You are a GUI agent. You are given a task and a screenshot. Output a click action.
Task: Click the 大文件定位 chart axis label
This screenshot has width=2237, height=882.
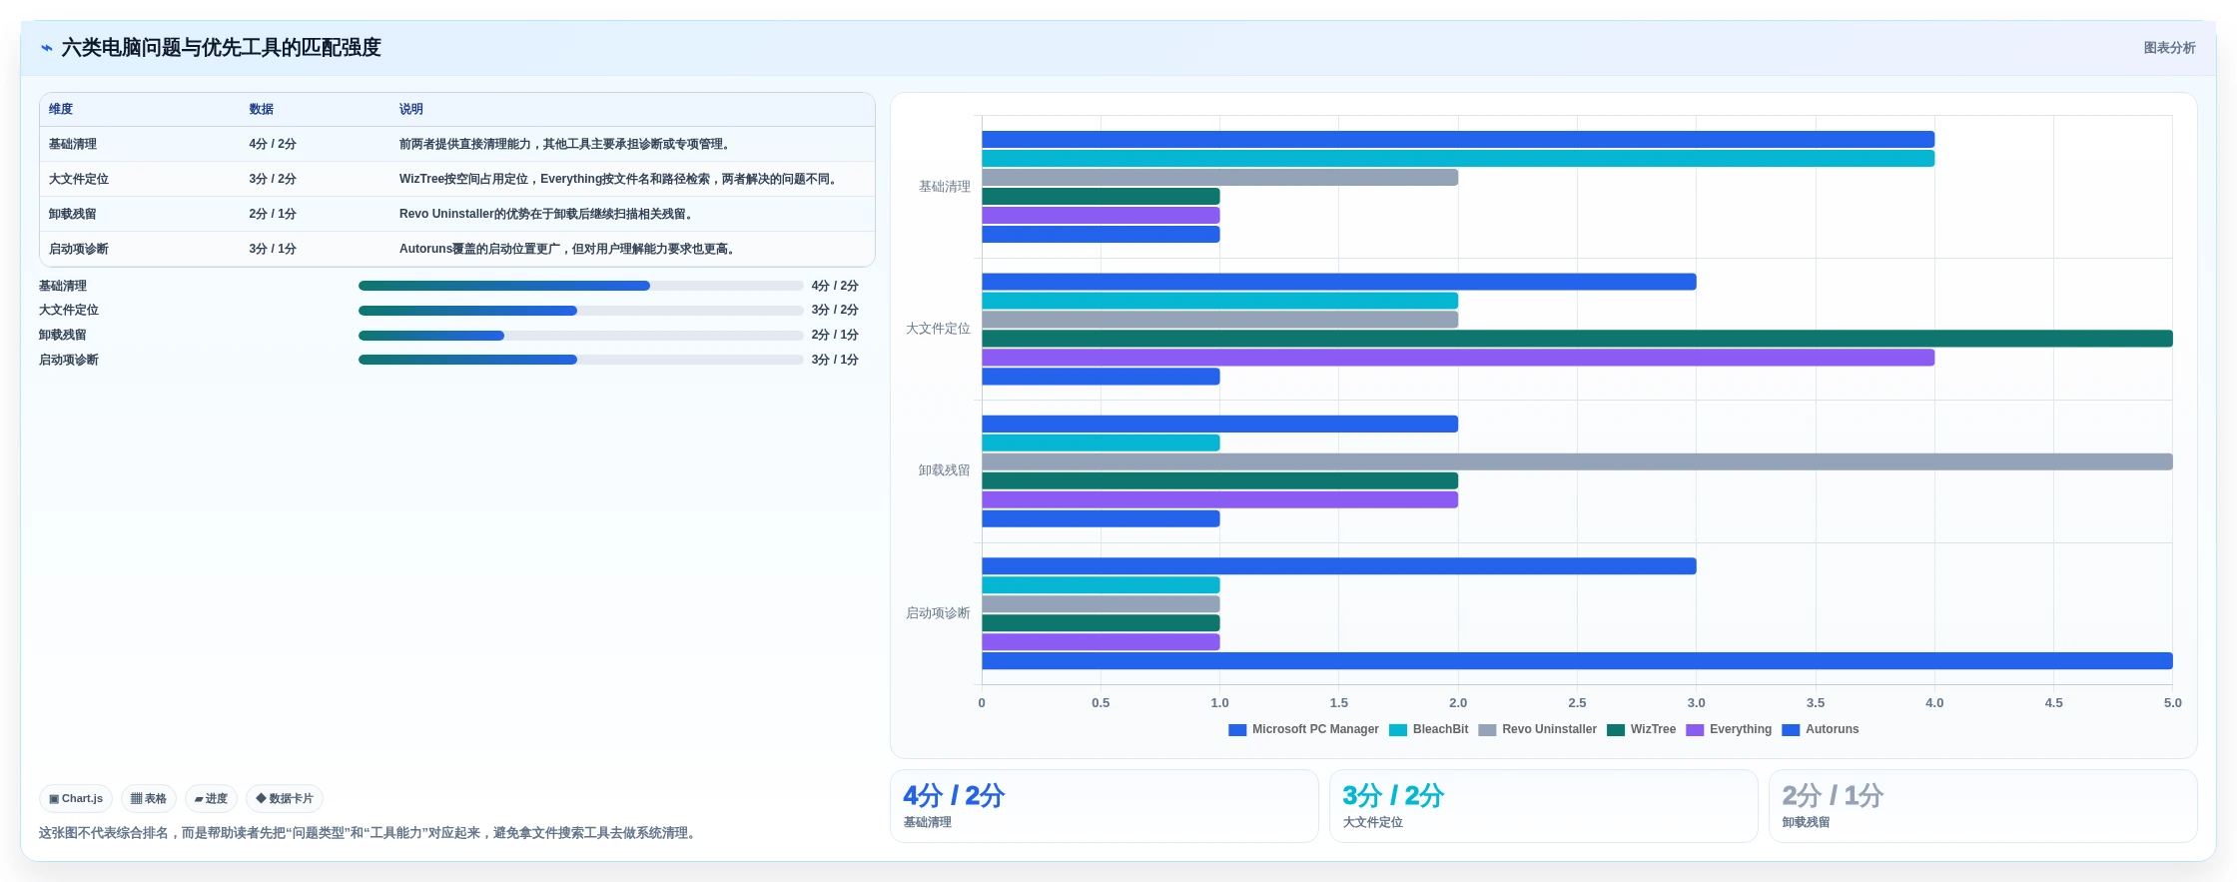[x=938, y=329]
